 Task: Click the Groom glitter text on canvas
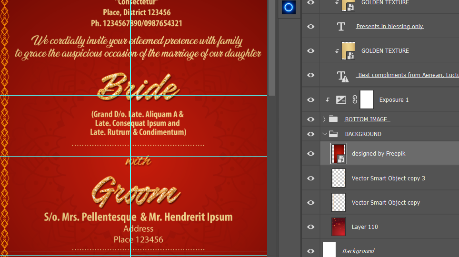[136, 192]
